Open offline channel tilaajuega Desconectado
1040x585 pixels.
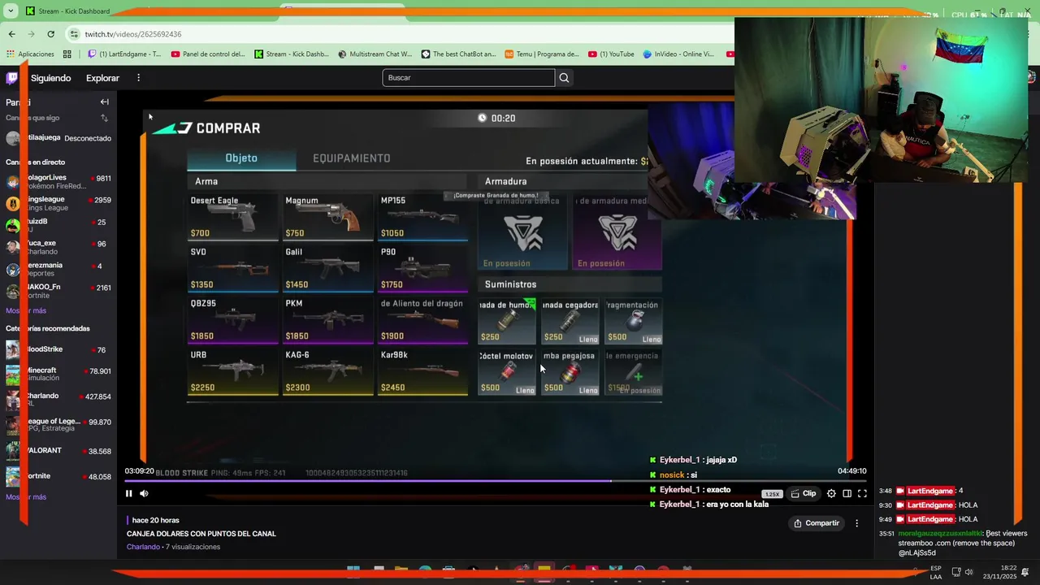[58, 138]
